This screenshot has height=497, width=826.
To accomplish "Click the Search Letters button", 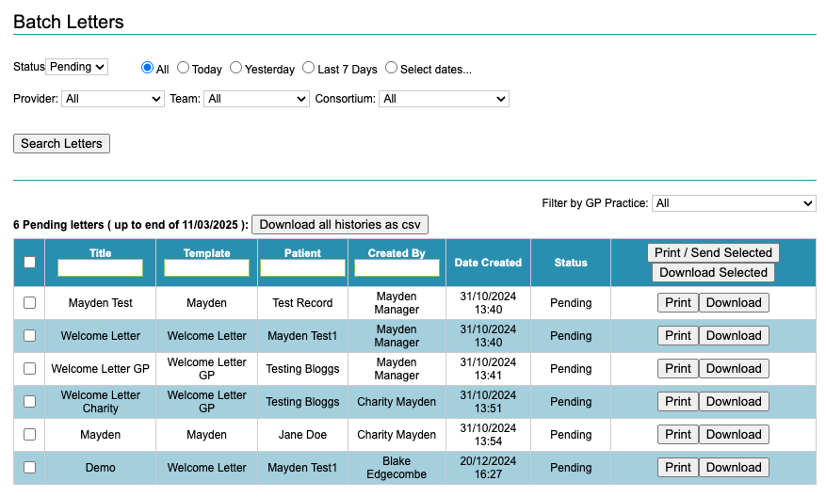I will click(x=62, y=144).
